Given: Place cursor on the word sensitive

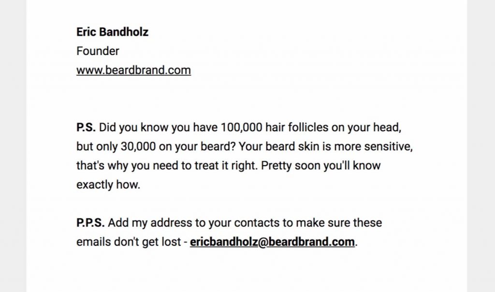Looking at the screenshot, I should click(x=388, y=147).
